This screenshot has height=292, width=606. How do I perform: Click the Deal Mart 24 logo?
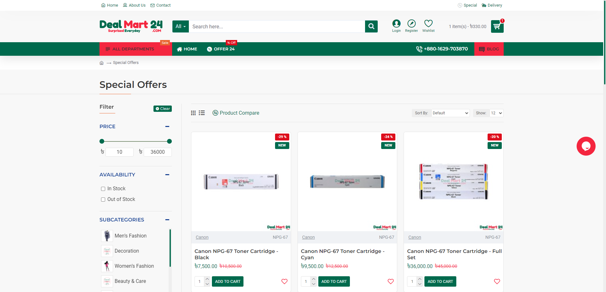click(131, 26)
